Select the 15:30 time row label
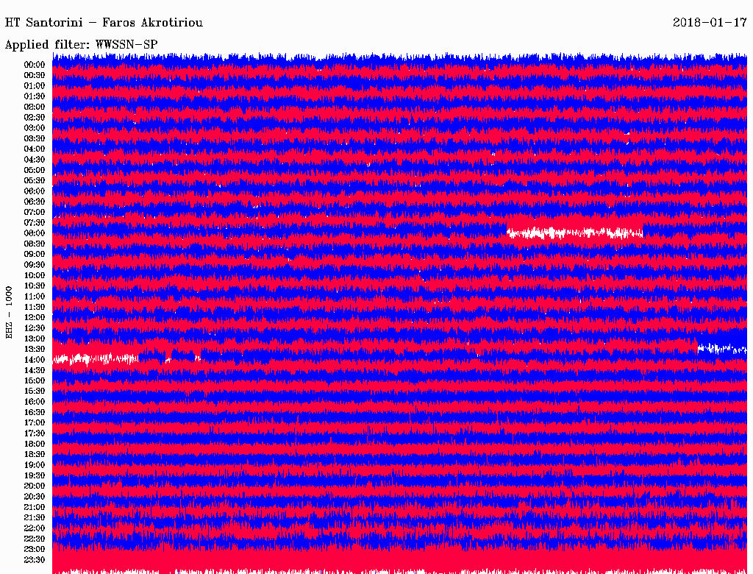This screenshot has width=753, height=574. [35, 391]
